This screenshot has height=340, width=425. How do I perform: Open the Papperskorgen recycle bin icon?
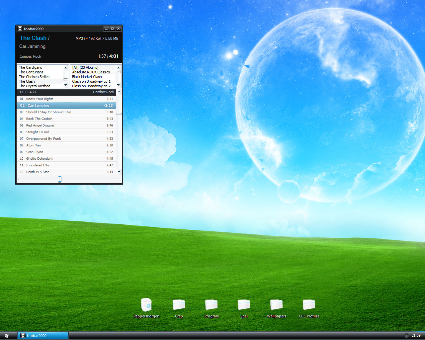click(x=146, y=305)
